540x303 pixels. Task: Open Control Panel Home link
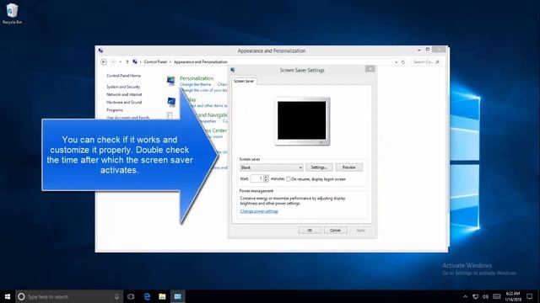click(123, 76)
